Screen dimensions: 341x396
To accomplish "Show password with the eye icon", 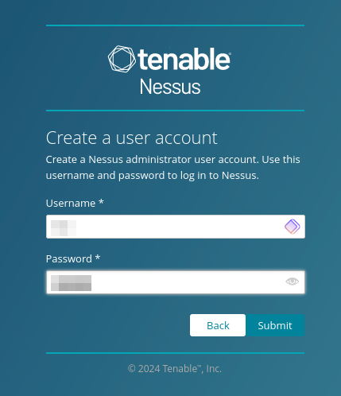I will pos(292,281).
